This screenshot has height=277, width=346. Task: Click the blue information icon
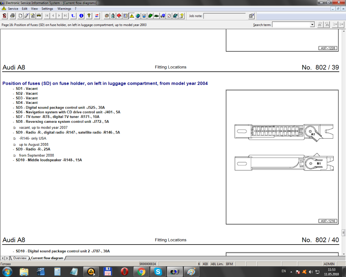[x=81, y=16]
